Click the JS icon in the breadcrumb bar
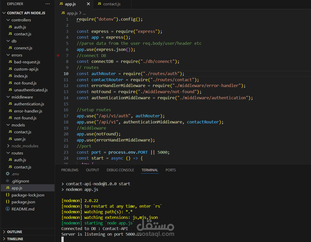This screenshot has height=242, width=311. click(x=63, y=13)
